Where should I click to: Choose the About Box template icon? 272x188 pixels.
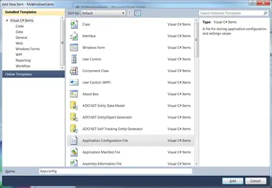[74, 94]
